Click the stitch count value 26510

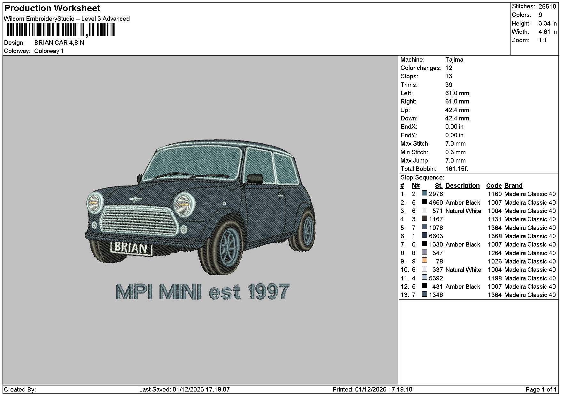coord(547,6)
